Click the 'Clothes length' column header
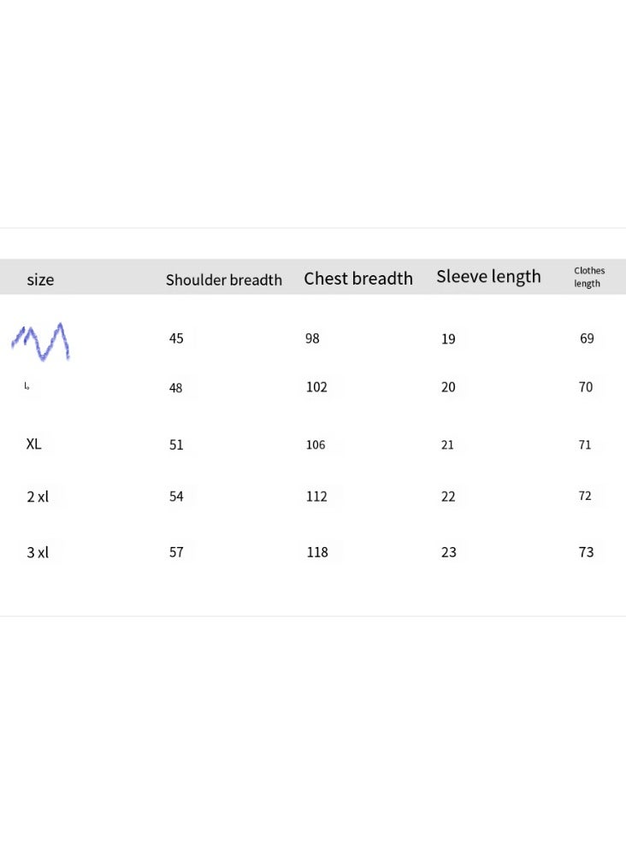The width and height of the screenshot is (626, 853). click(x=589, y=277)
